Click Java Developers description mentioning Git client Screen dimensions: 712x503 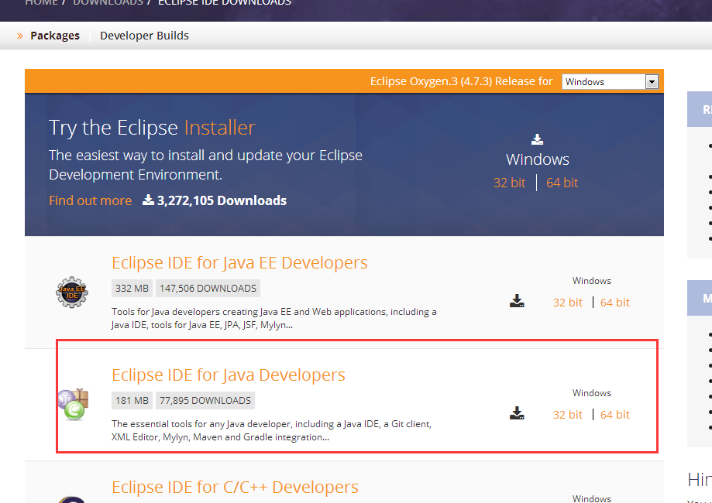pyautogui.click(x=271, y=430)
